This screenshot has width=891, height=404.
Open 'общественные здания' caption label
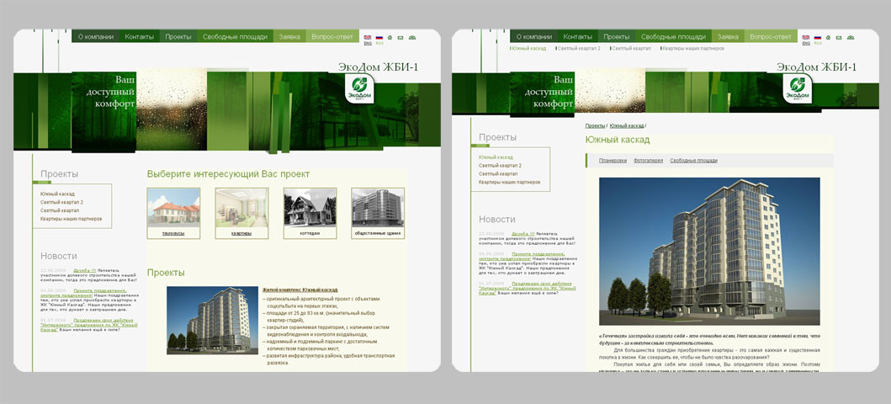pyautogui.click(x=378, y=233)
